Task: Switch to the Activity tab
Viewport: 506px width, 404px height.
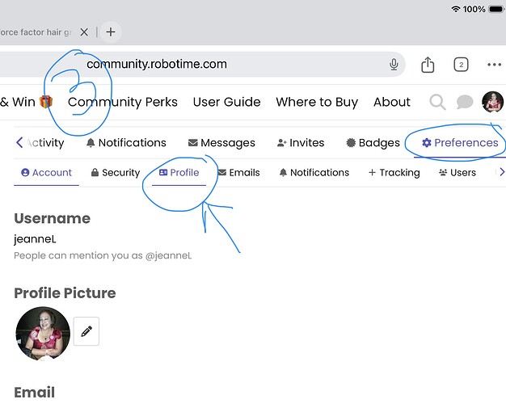Action: [45, 143]
